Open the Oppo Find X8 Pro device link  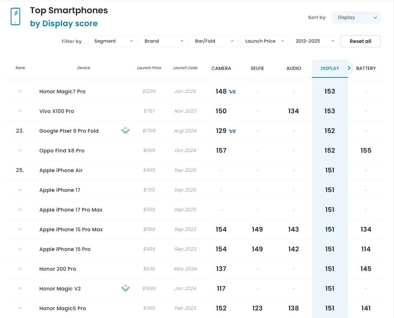tap(62, 151)
